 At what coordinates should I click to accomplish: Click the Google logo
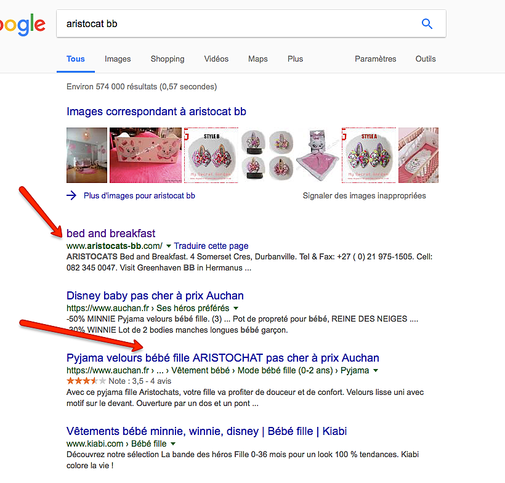pos(23,25)
